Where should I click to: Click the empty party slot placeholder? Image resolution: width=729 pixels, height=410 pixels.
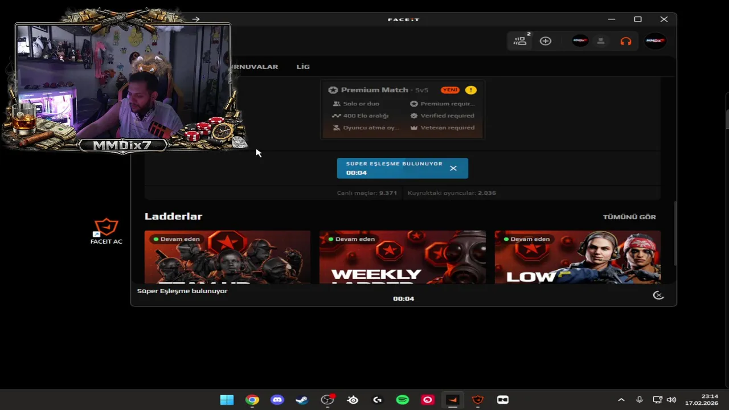[x=600, y=41]
